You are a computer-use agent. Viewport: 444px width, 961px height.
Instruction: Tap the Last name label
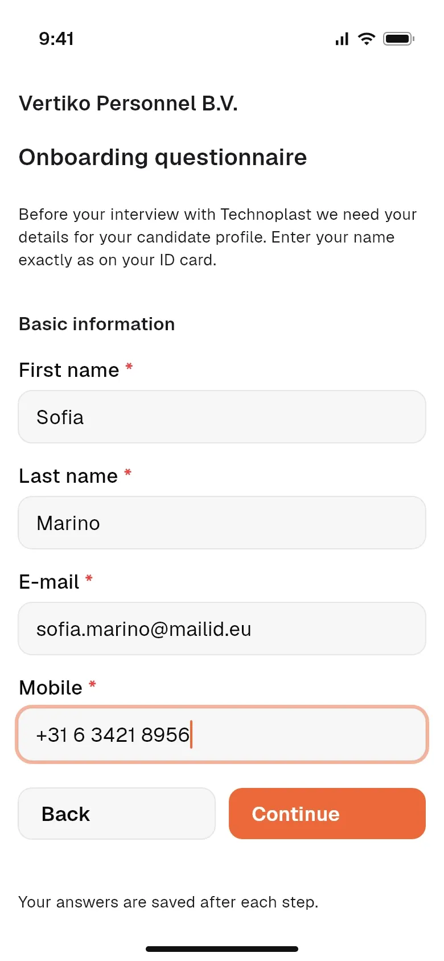[x=68, y=476]
